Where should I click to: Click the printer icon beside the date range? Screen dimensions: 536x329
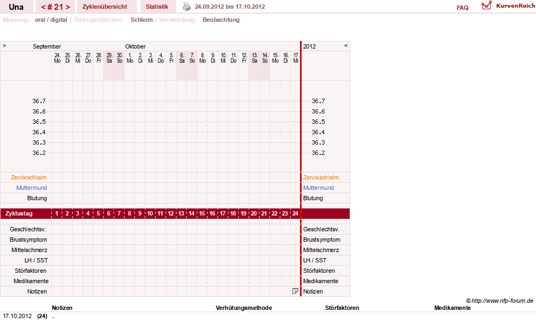click(x=187, y=7)
